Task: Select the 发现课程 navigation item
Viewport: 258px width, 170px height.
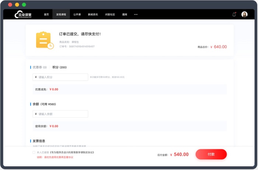Action: coord(61,14)
